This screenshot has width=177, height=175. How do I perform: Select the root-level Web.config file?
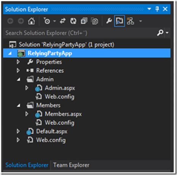coord(51,140)
